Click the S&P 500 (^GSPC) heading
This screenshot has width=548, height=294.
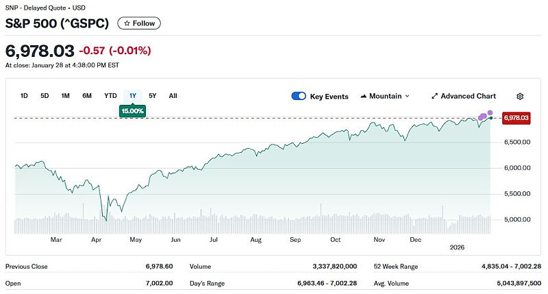click(x=58, y=23)
